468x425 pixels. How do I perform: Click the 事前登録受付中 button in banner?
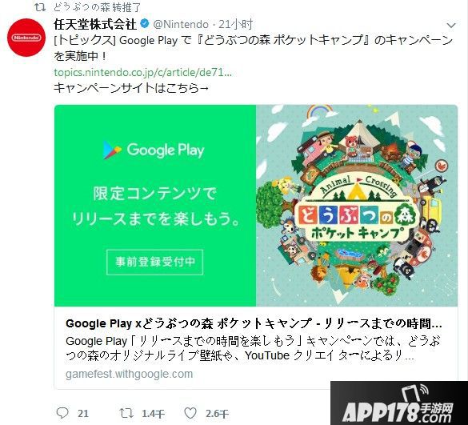click(155, 262)
